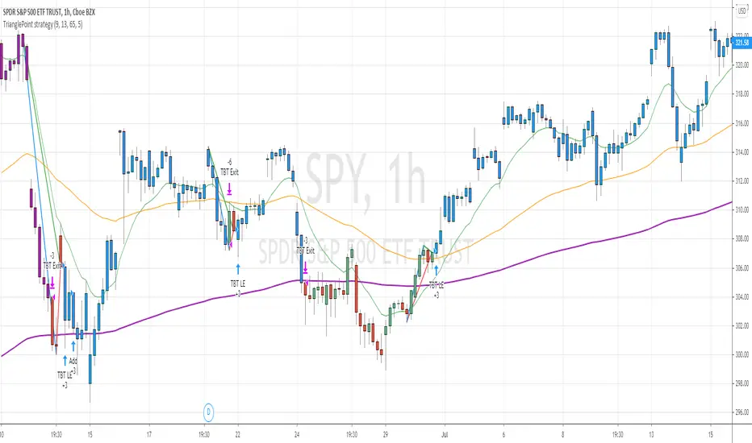Click the 17 date label on time axis
The width and height of the screenshot is (752, 443).
coord(149,435)
